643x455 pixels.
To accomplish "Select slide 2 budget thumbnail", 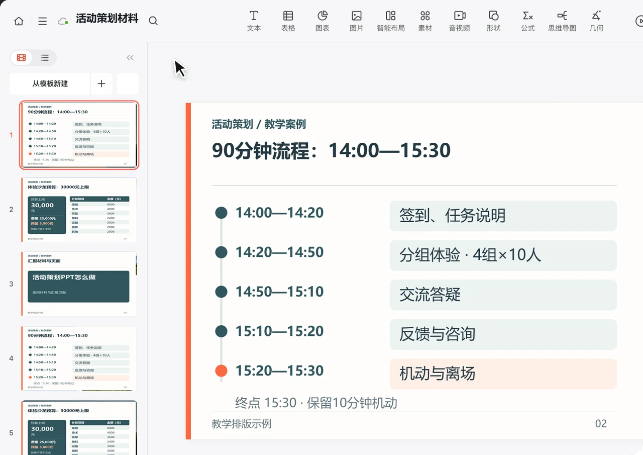I will coord(79,209).
